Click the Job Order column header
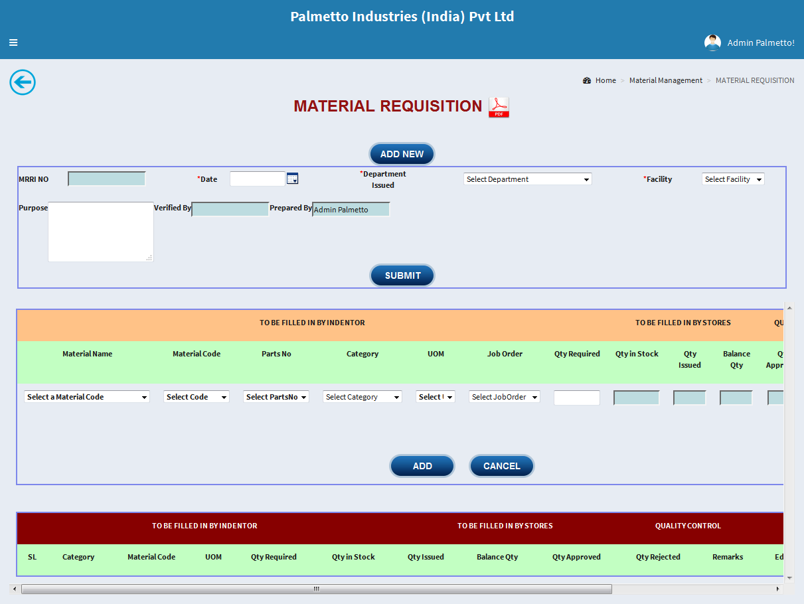 pos(505,354)
